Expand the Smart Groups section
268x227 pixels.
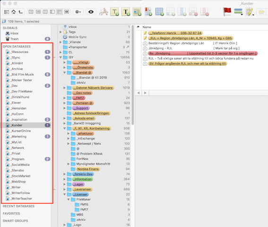16,221
